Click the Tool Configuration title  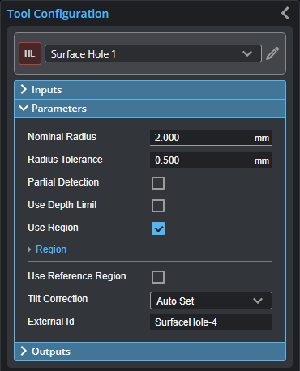58,14
